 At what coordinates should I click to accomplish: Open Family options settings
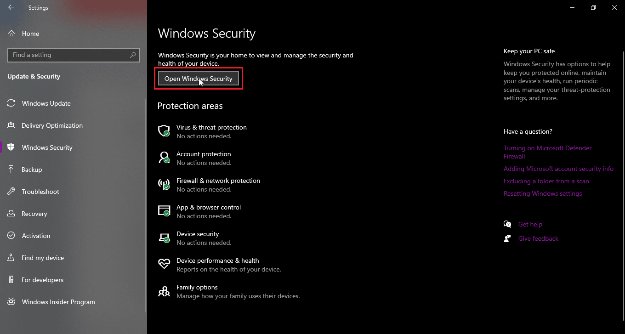[197, 287]
